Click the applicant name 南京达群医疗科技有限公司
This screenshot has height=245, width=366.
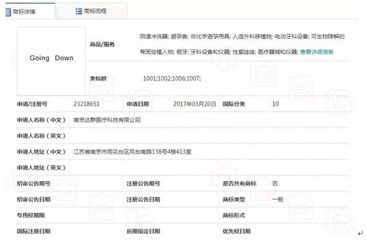tap(107, 120)
